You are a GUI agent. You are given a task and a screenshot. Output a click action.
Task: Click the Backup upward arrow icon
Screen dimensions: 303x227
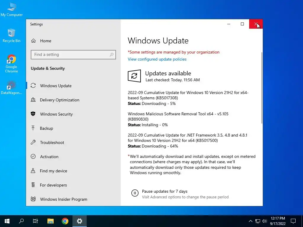[x=33, y=128]
